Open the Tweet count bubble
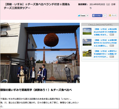Viewport: 119px width, 109px height. (87, 16)
